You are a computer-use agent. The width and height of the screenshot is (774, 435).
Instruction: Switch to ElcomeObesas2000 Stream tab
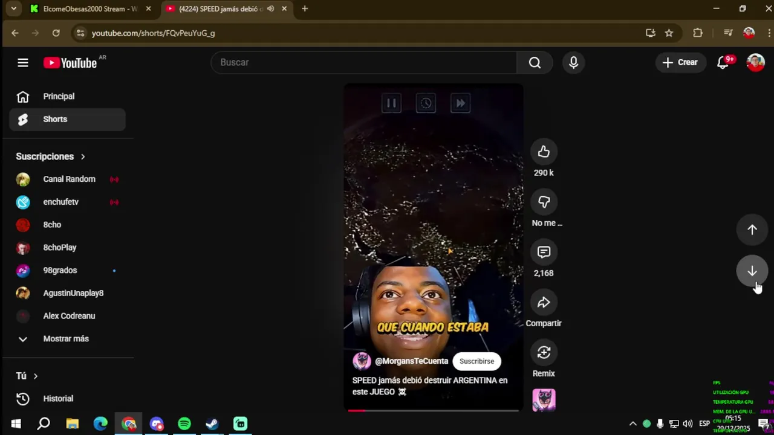tap(89, 9)
